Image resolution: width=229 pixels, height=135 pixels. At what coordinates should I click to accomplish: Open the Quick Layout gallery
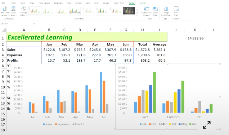pyautogui.click(x=13, y=11)
